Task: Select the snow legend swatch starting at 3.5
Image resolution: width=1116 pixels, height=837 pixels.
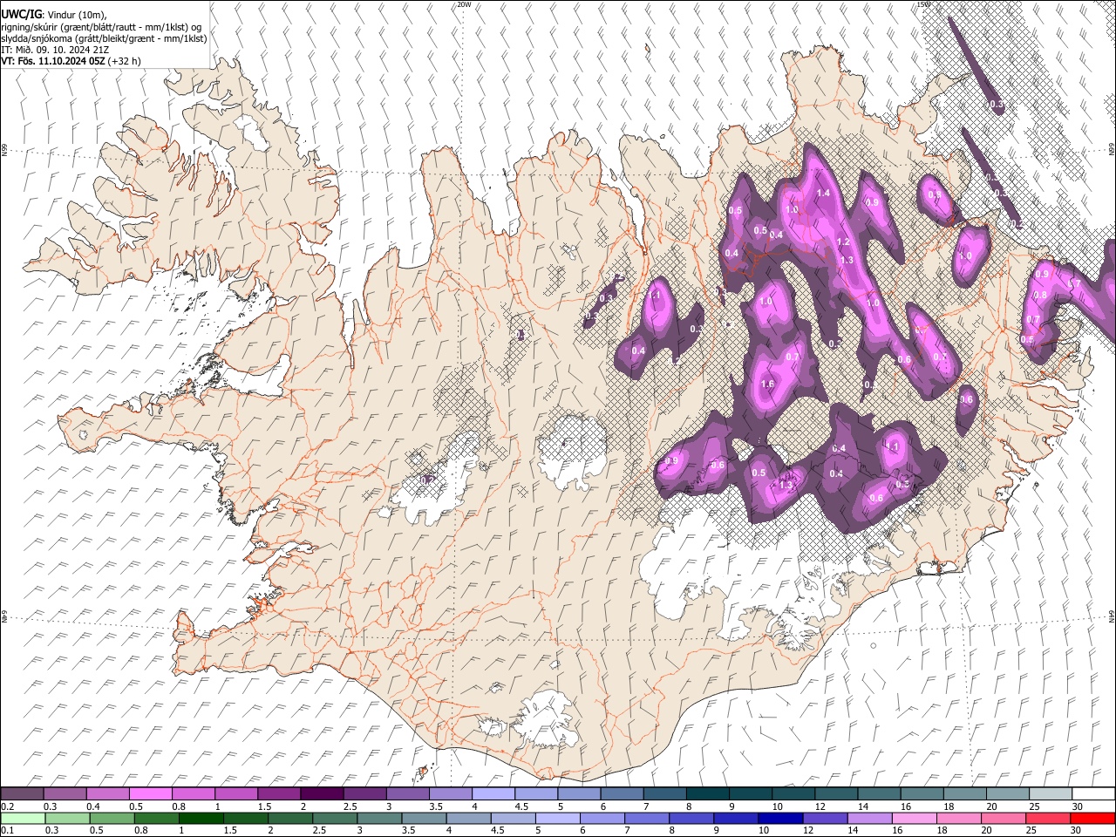Action: tap(450, 794)
